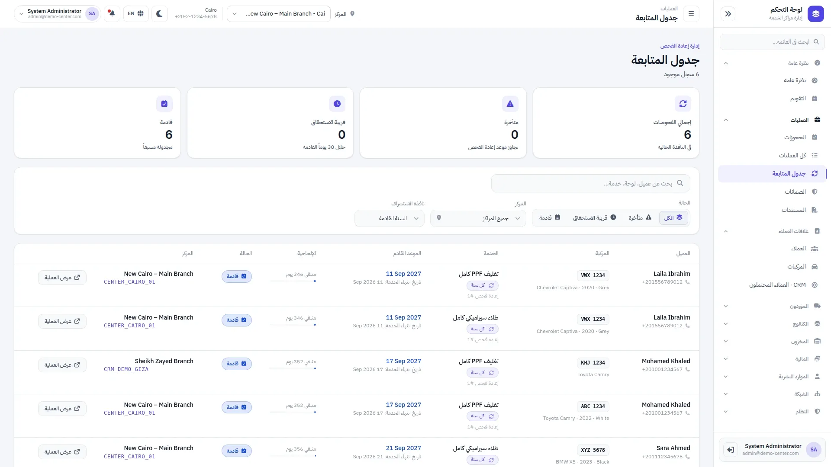Toggle dark mode moon icon
Viewport: 831px width, 467px height.
click(x=159, y=14)
